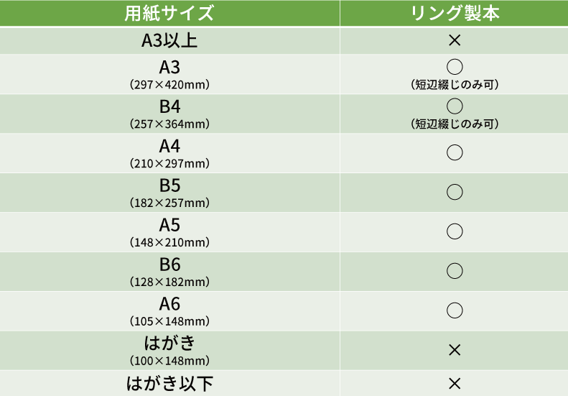This screenshot has width=568, height=396.
Task: Click the ○ mark in the A5 row
Action: click(454, 231)
